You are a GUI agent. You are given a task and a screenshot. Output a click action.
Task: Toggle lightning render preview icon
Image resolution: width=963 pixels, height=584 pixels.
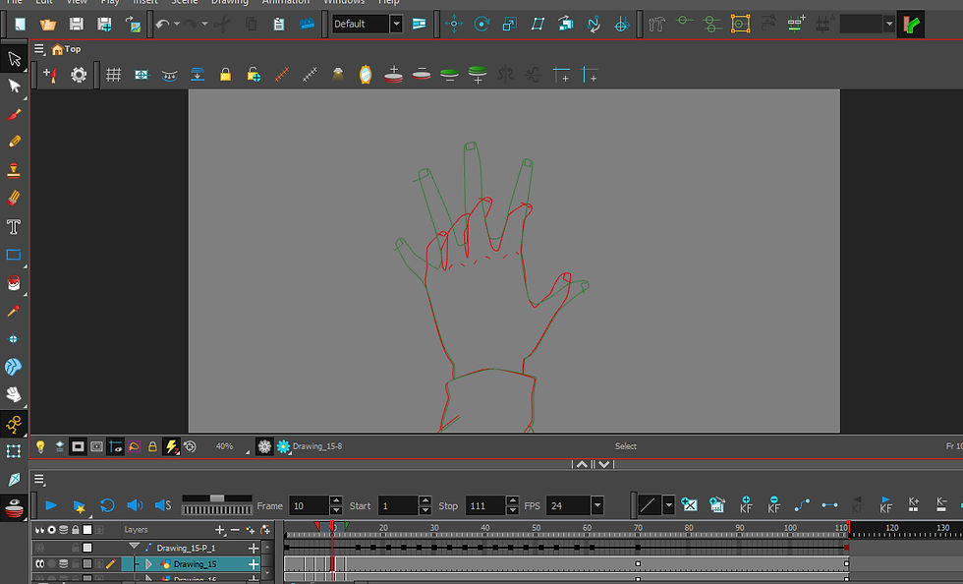pos(171,446)
